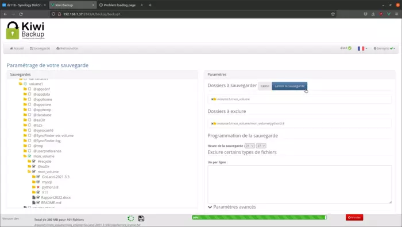
Task: Go back with the browser back arrow
Action: 5,14
